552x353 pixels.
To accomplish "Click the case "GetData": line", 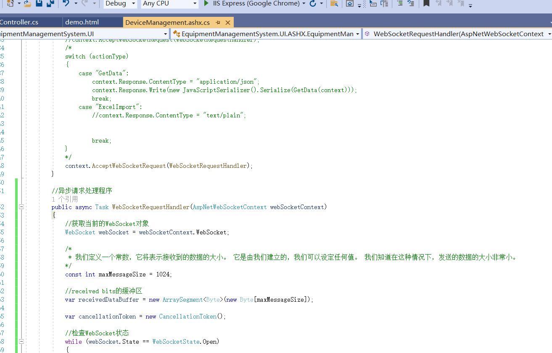I will (103, 73).
